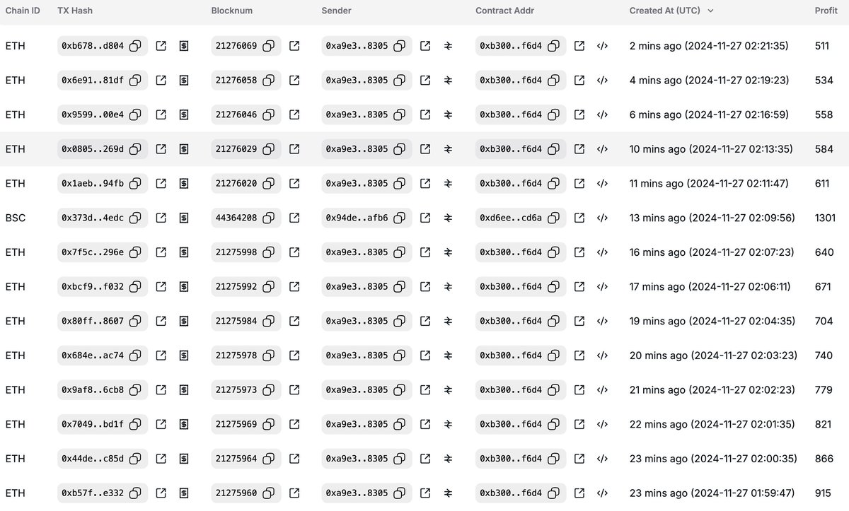Click the Contract Addr column header
The width and height of the screenshot is (849, 511).
pyautogui.click(x=504, y=11)
